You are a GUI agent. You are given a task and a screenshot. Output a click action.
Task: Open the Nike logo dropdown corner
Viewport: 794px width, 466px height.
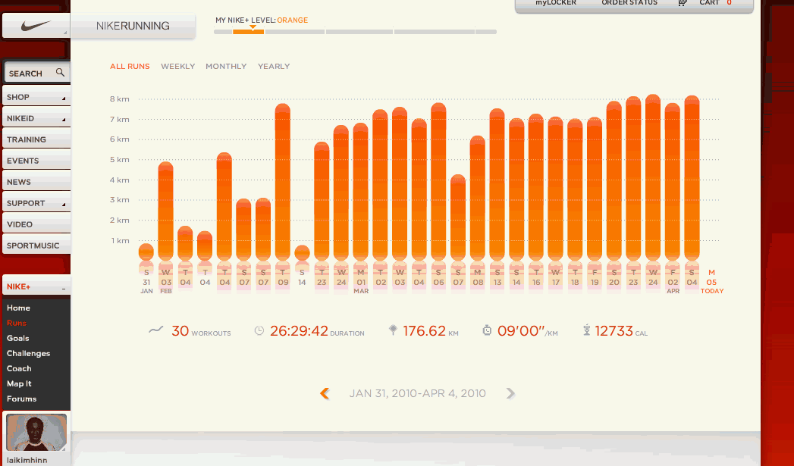(65, 33)
